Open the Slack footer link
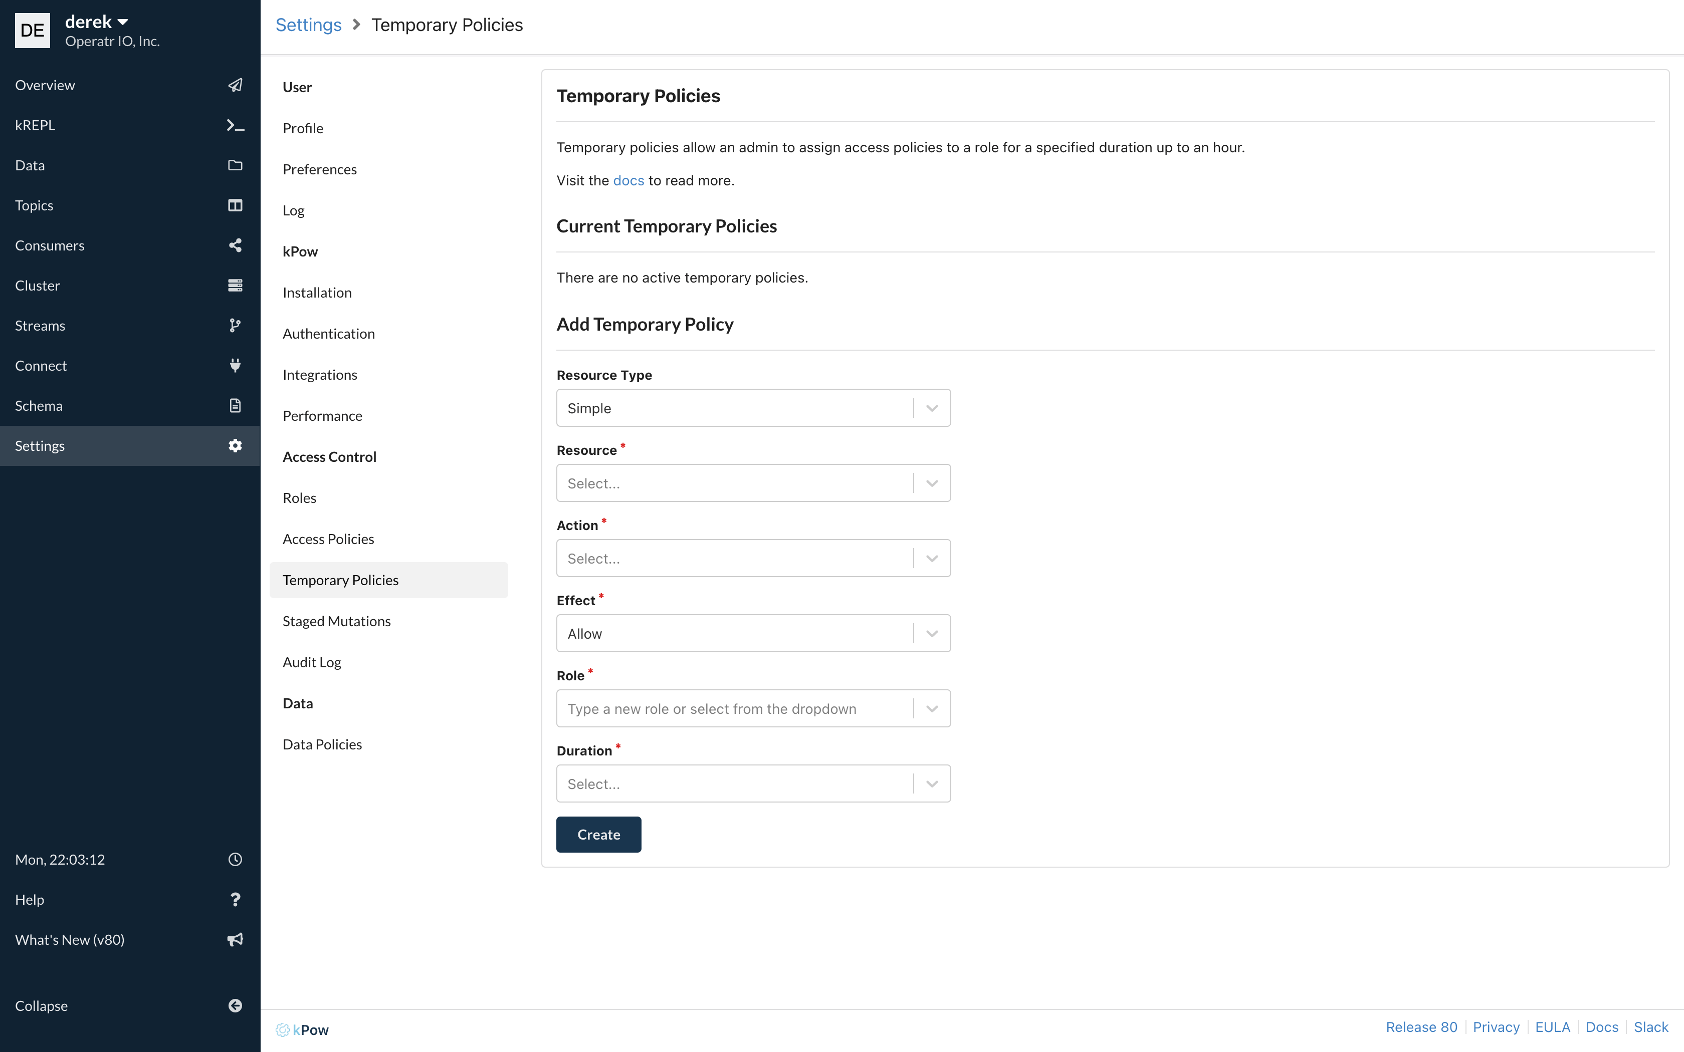Viewport: 1684px width, 1052px height. coord(1650,1027)
